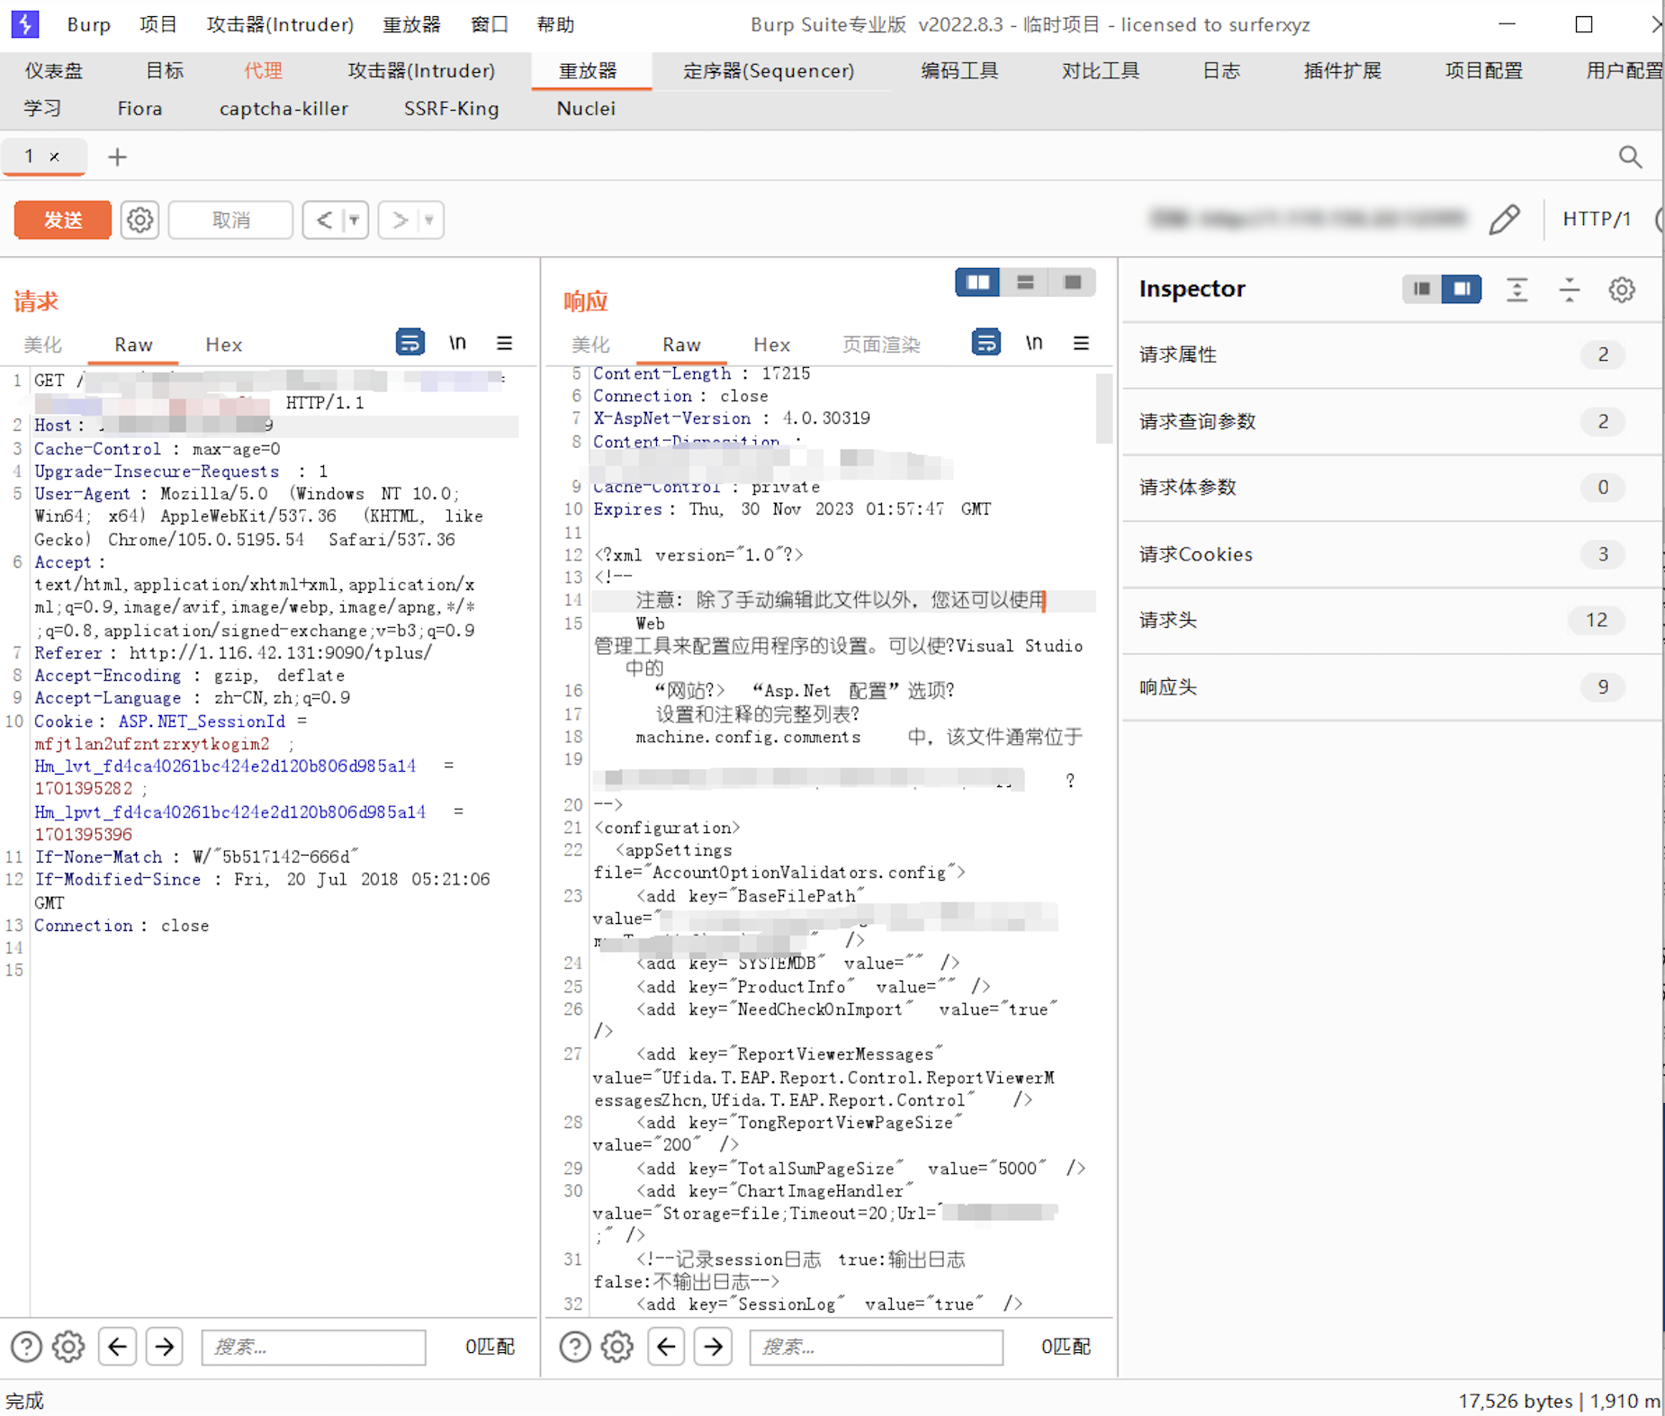
Task: Open the 项目 menu
Action: coord(158,24)
